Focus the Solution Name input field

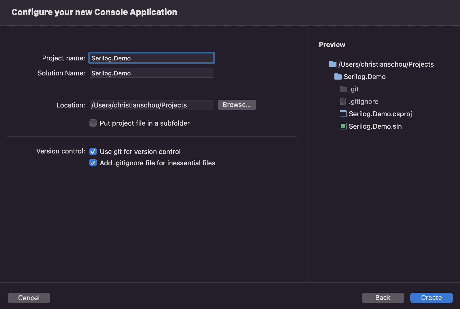tap(152, 73)
